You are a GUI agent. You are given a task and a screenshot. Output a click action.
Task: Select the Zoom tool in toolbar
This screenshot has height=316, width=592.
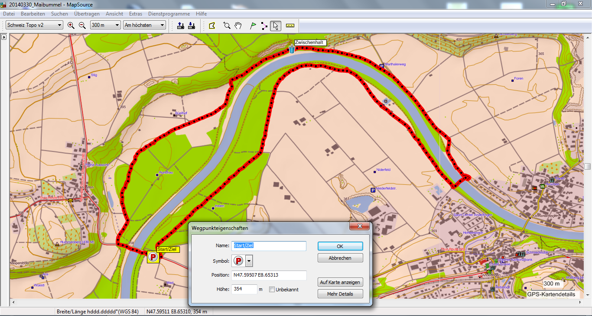227,26
